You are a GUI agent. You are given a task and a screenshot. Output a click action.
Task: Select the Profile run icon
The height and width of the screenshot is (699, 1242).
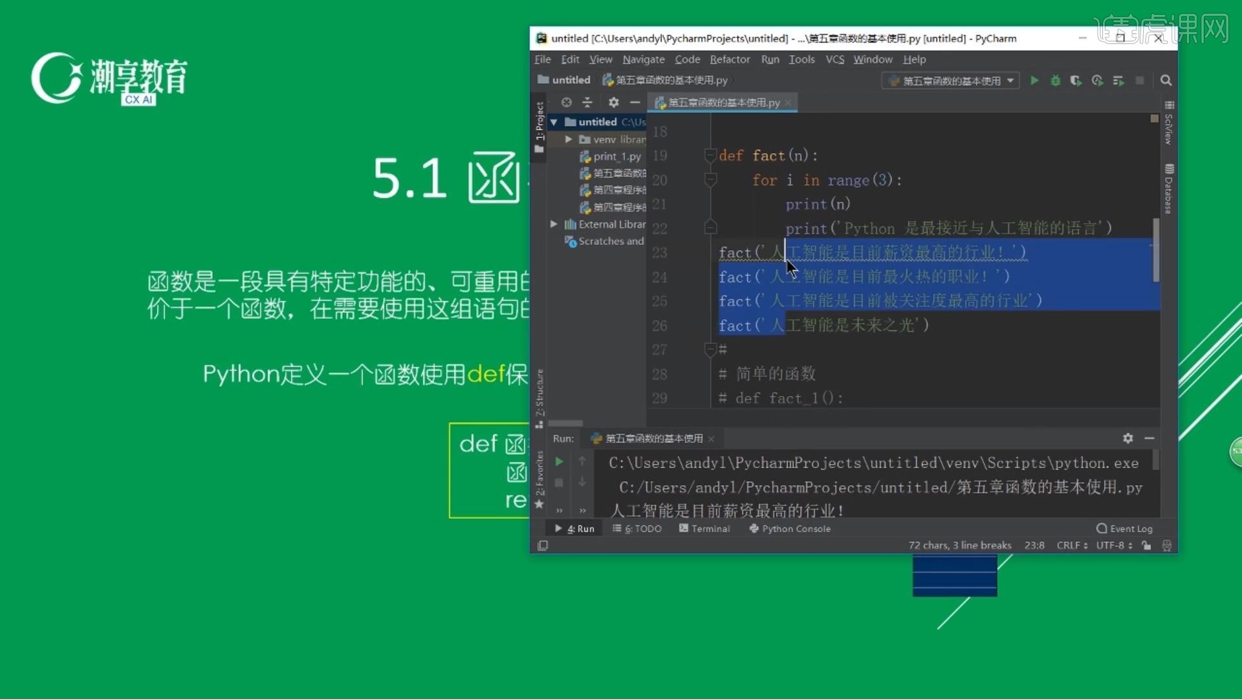coord(1098,80)
